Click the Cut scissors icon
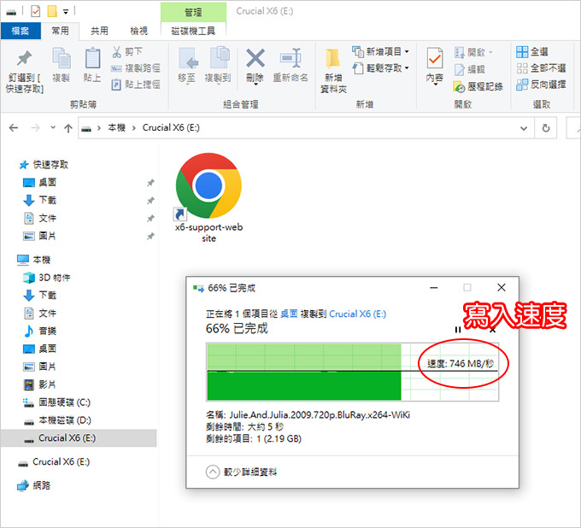The width and height of the screenshot is (581, 528). [x=116, y=52]
